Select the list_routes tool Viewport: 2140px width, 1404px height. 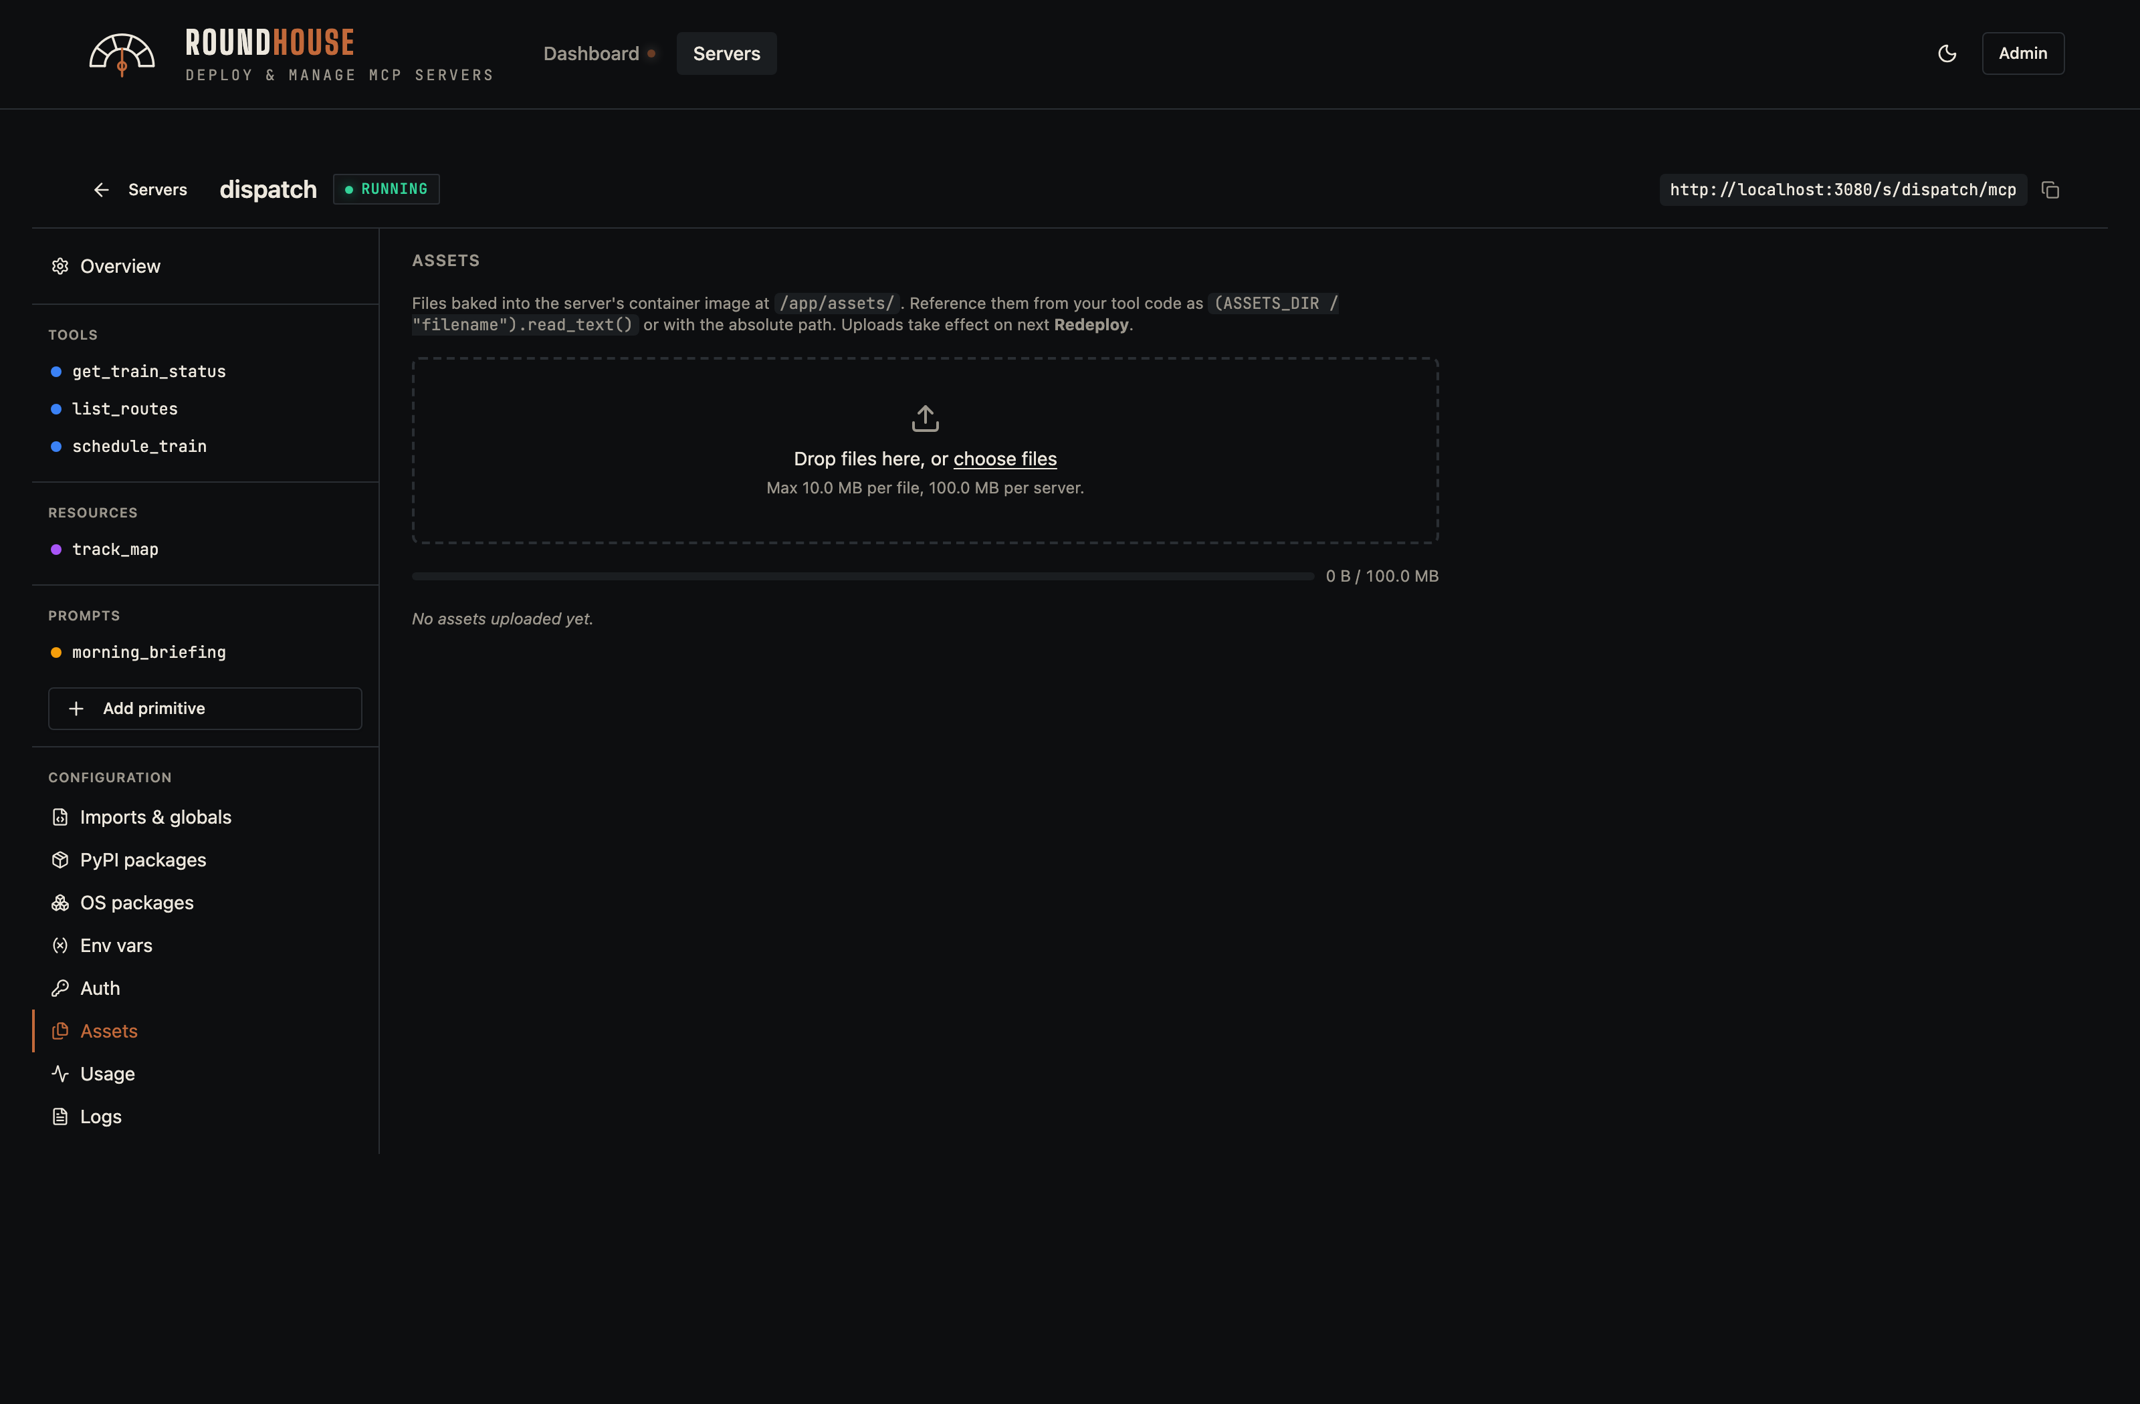[205, 409]
